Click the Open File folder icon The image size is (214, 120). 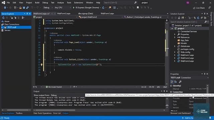pos(20,8)
